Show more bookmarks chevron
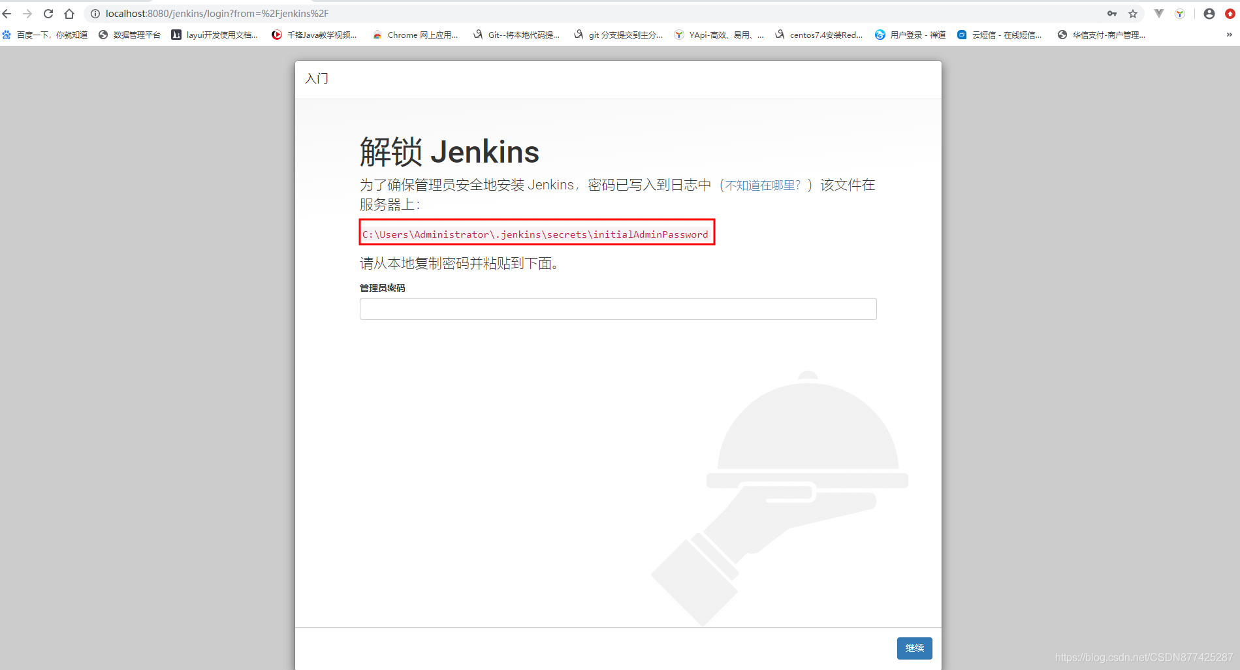 click(x=1230, y=35)
